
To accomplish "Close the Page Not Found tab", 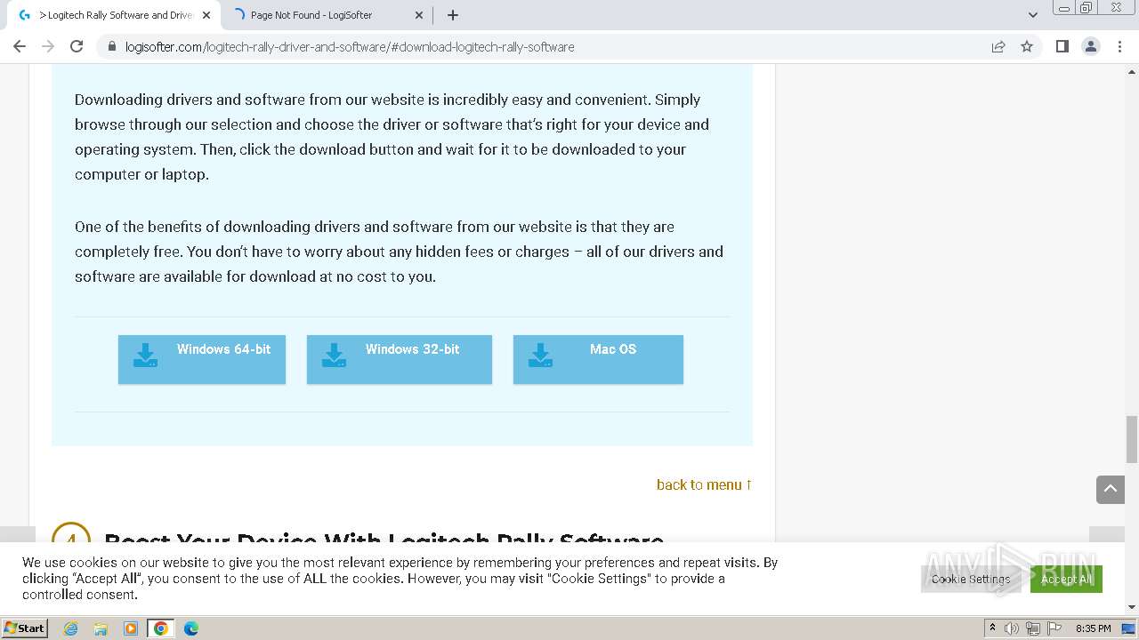I will (x=418, y=15).
